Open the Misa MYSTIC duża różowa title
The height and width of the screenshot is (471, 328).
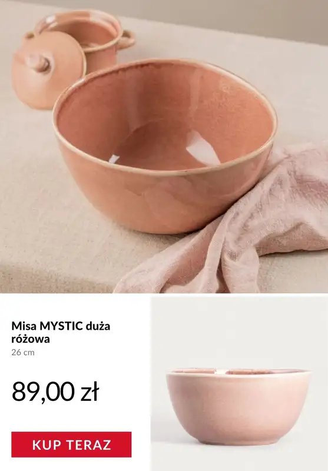(x=61, y=332)
